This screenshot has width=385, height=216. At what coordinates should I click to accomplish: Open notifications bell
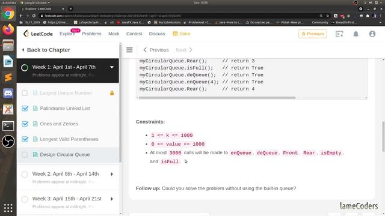point(356,34)
